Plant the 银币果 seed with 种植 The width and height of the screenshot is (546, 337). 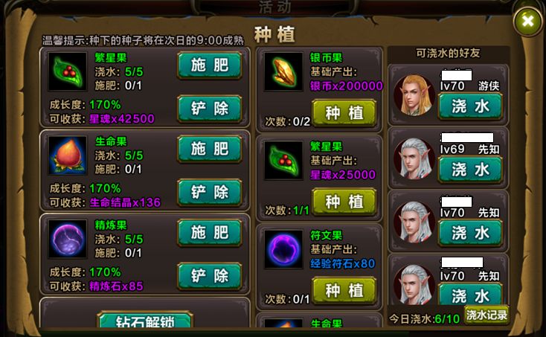pos(344,112)
